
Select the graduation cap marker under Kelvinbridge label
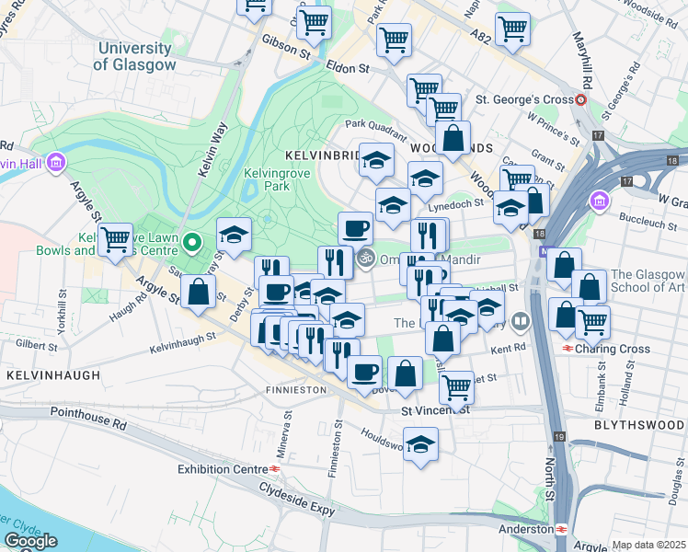(x=376, y=161)
